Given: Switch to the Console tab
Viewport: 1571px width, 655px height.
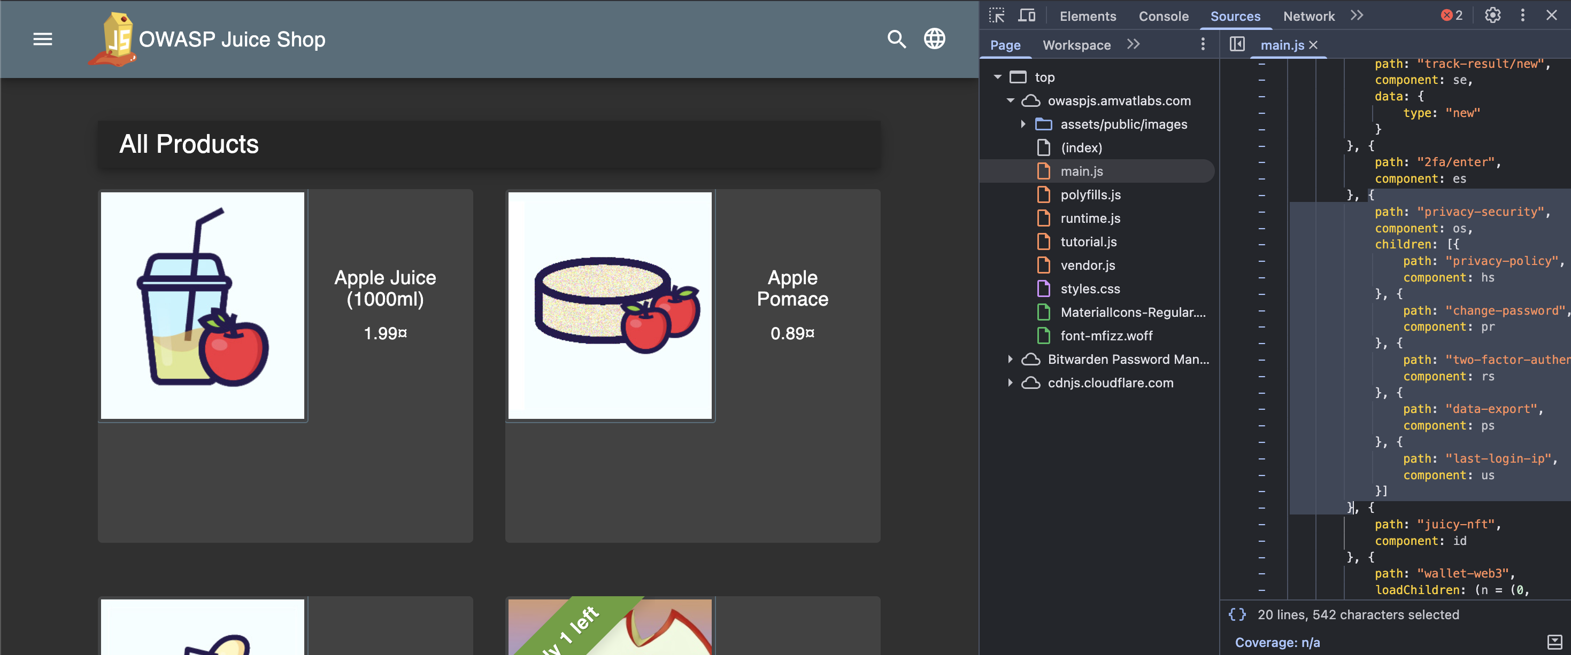Looking at the screenshot, I should 1163,17.
